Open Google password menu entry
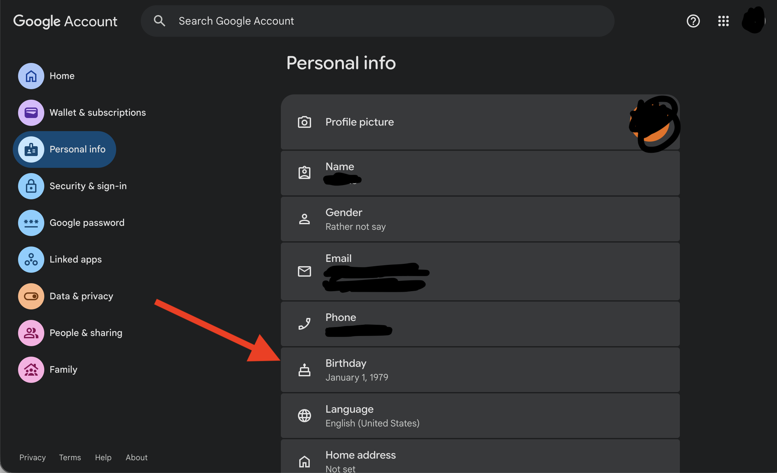The image size is (777, 473). coord(87,223)
